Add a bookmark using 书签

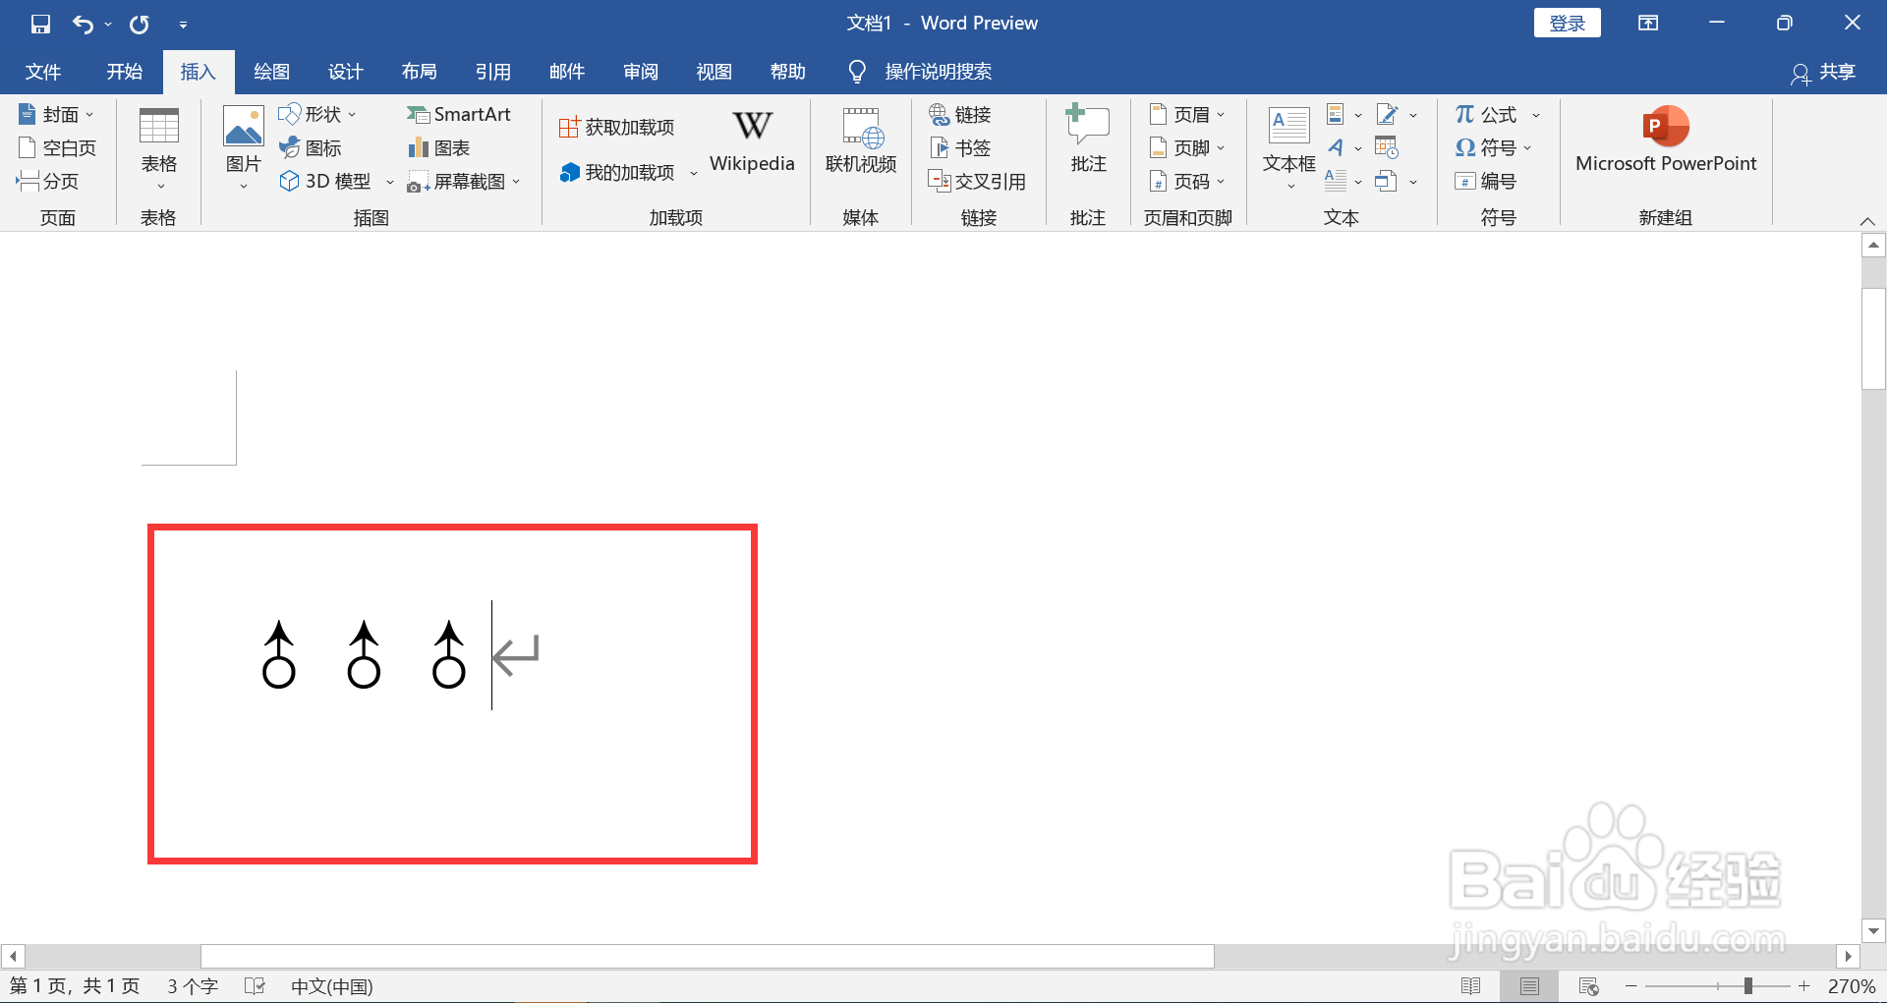click(x=960, y=147)
